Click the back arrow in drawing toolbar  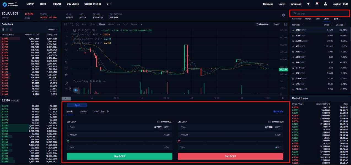(66, 75)
